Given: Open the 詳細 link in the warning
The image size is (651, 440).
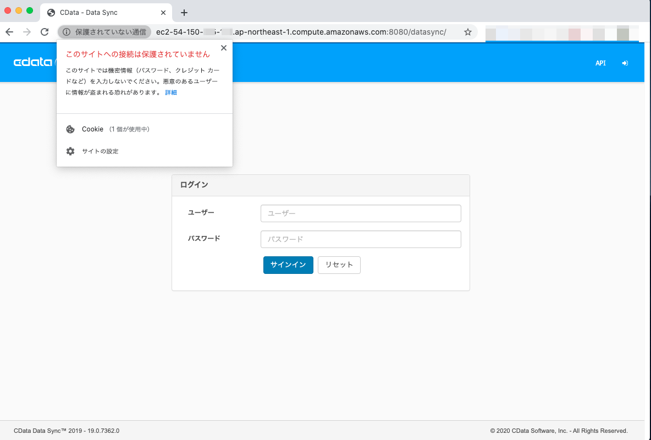Looking at the screenshot, I should coord(171,92).
